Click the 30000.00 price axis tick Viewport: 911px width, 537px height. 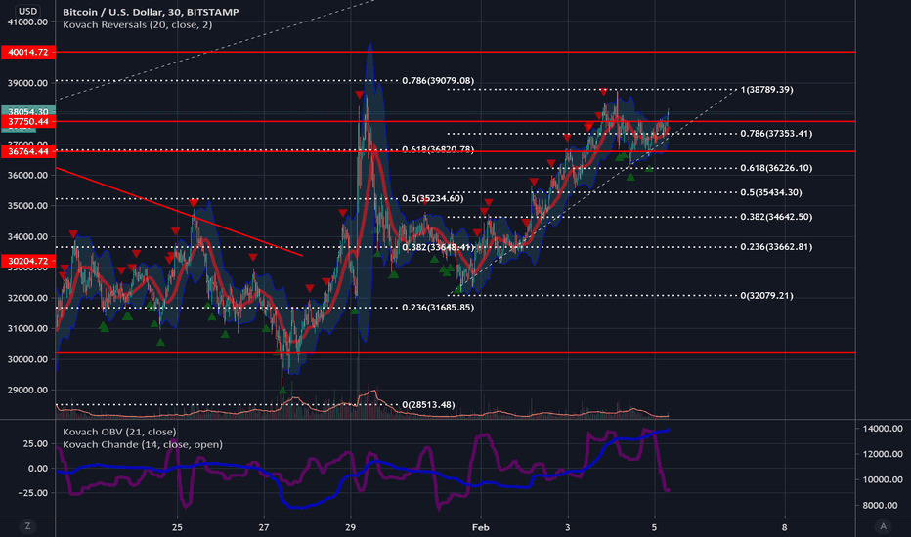coord(28,359)
